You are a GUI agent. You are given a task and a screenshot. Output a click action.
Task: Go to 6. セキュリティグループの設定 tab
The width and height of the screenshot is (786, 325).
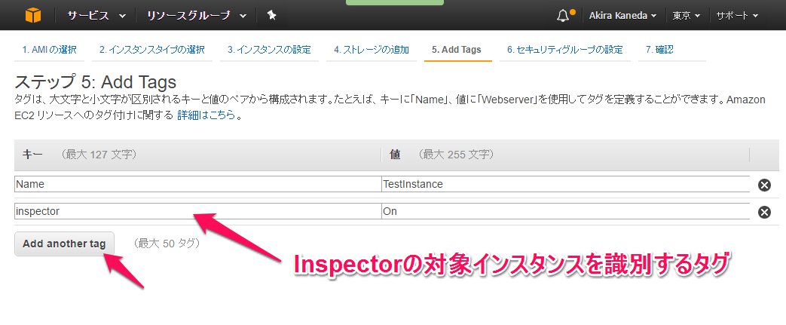point(564,50)
